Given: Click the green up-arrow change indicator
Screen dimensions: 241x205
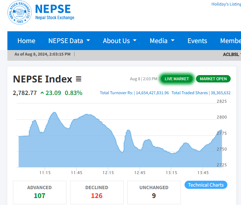Looking at the screenshot, I should click(x=42, y=93).
